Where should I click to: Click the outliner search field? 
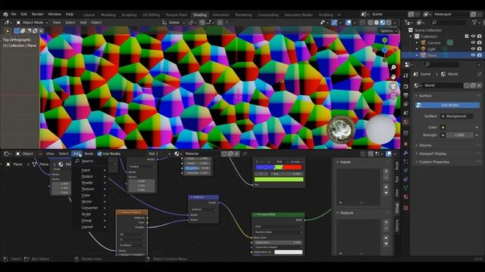pos(449,23)
